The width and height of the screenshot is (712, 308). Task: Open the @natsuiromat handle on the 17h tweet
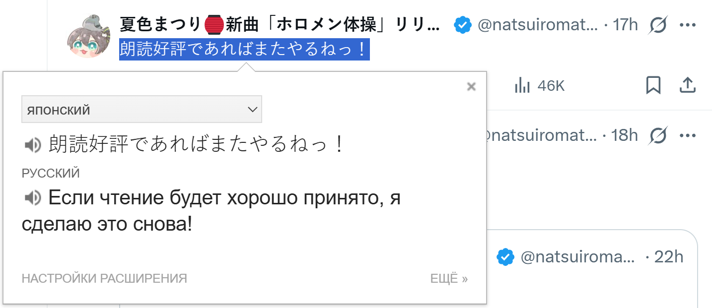coord(537,24)
